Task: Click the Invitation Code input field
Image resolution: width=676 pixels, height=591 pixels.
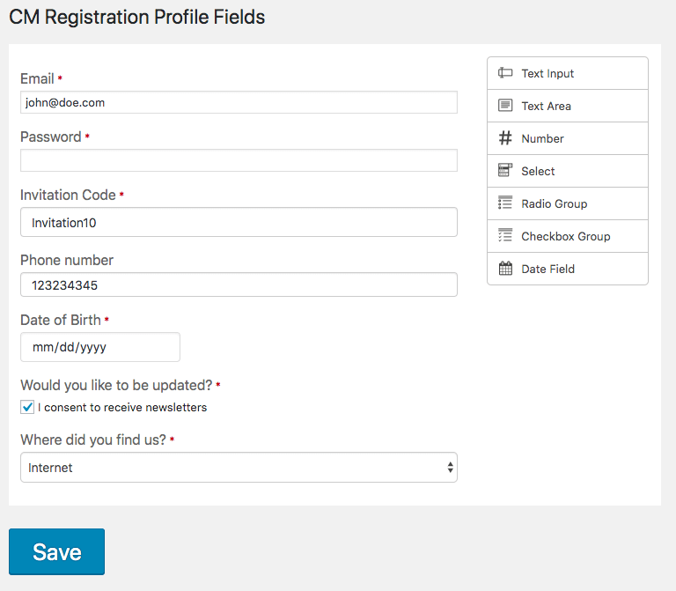Action: tap(239, 222)
